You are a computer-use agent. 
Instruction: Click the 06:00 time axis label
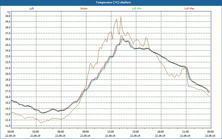[61, 132]
